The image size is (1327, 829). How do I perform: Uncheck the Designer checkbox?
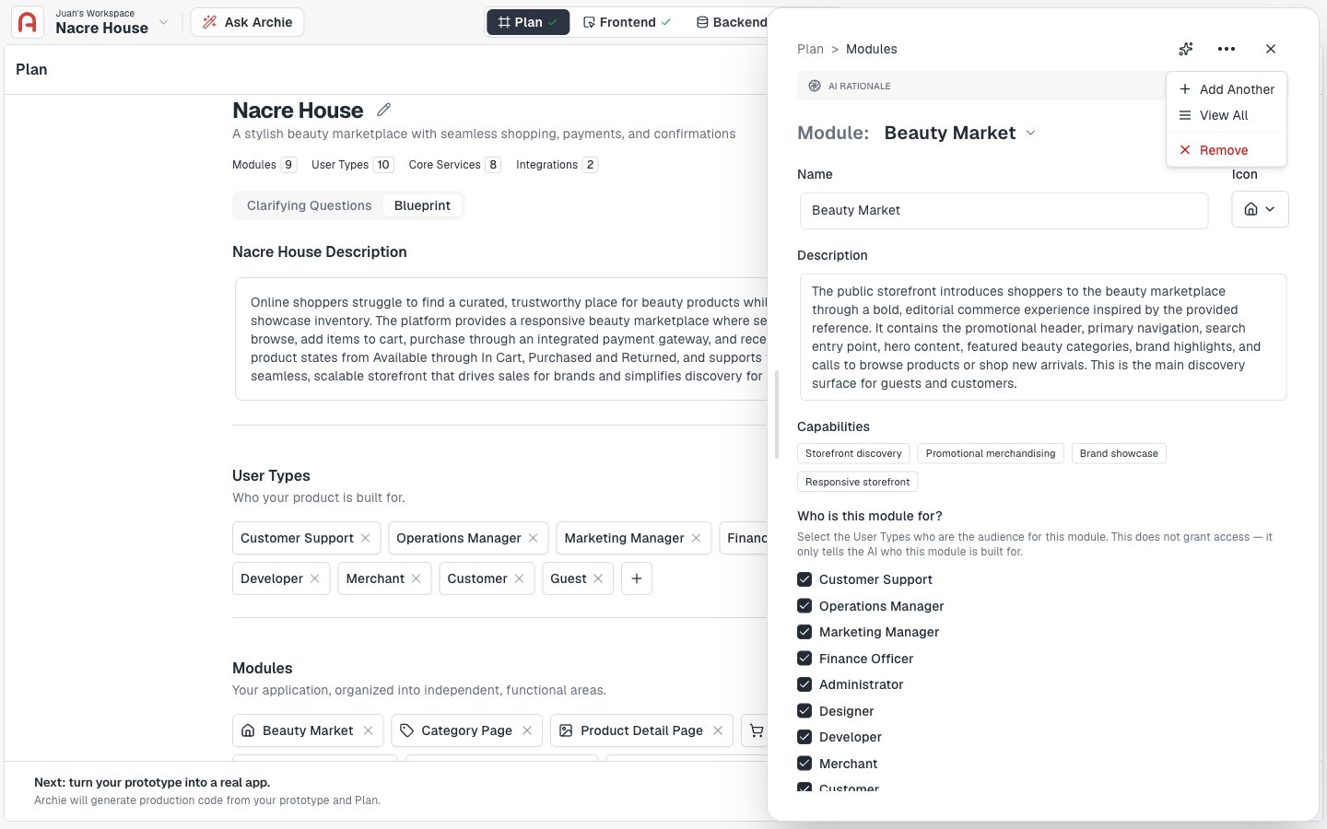(x=804, y=711)
